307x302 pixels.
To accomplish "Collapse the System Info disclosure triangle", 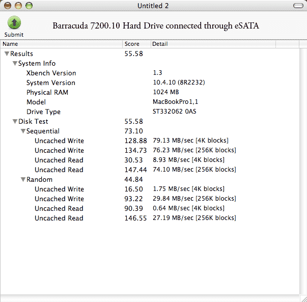I will [15, 63].
